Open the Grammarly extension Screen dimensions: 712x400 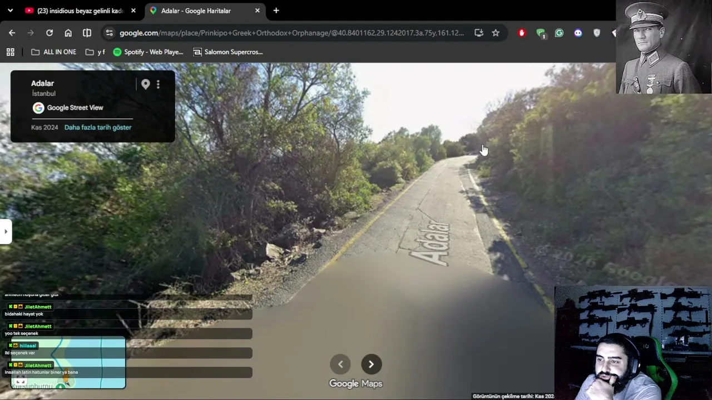[x=559, y=33]
